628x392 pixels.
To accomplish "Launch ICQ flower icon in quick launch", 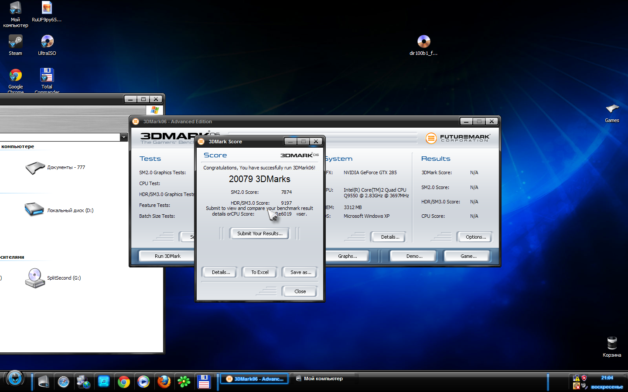I will coord(184,382).
